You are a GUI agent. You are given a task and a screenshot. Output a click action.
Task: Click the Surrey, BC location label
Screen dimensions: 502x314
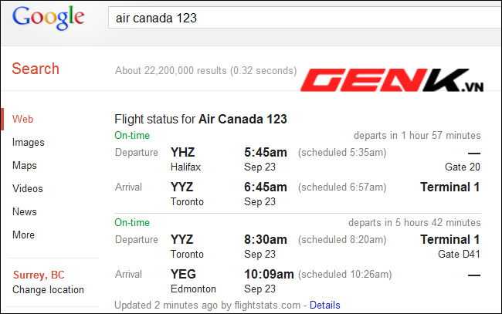point(39,275)
